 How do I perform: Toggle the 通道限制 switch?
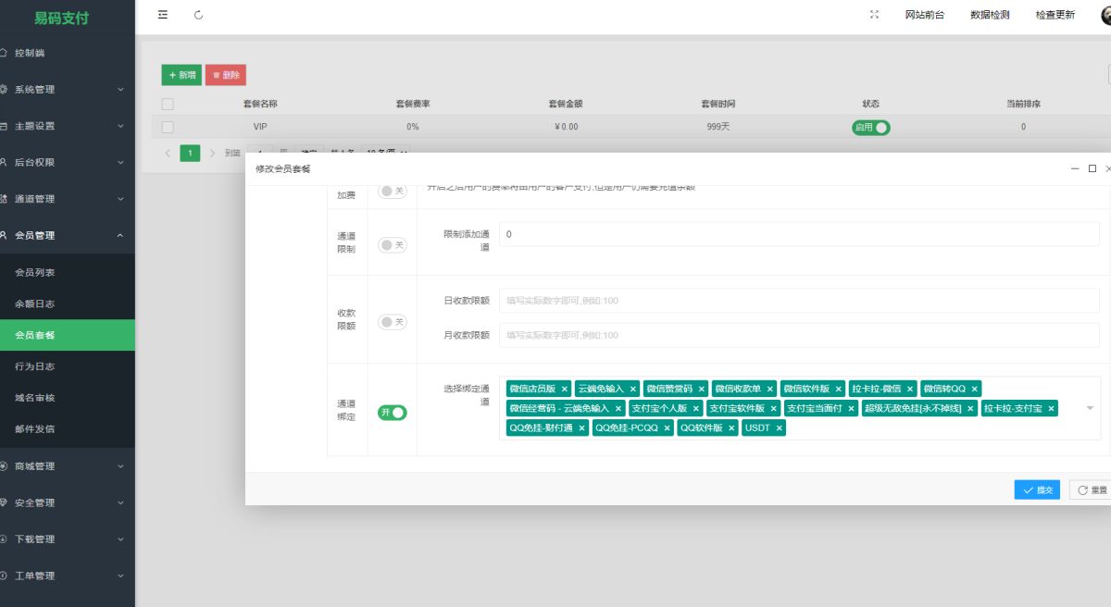[x=393, y=245]
